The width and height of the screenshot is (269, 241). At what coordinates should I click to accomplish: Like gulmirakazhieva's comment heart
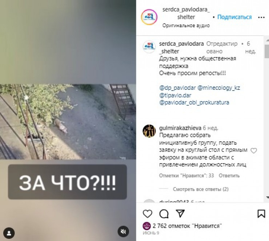click(254, 150)
